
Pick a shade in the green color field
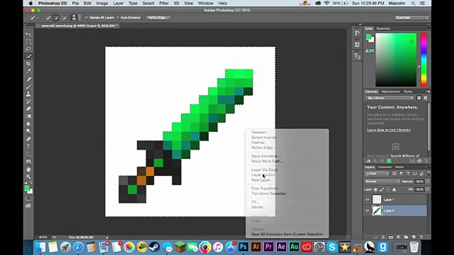point(396,59)
